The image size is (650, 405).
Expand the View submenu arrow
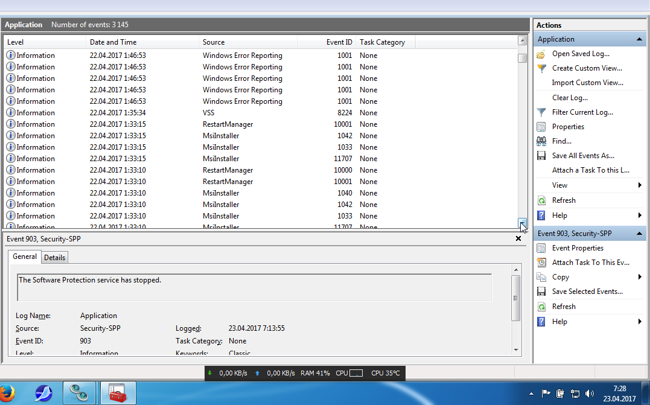click(x=640, y=185)
